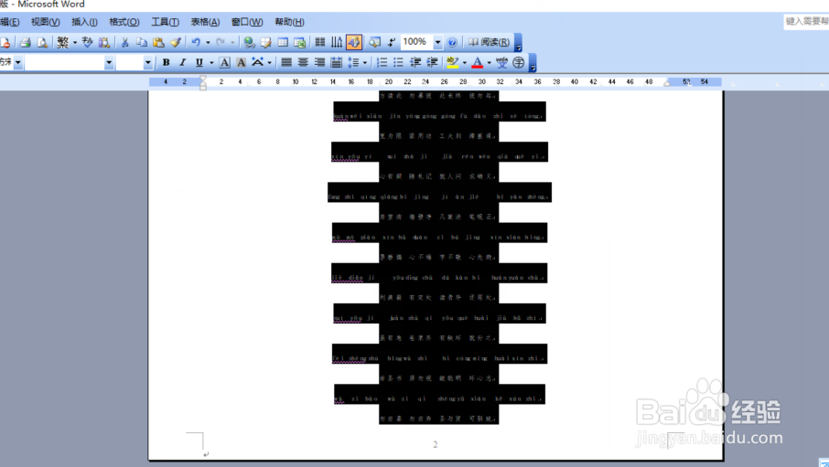829x467 pixels.
Task: Insert hyperlink via globe icon
Action: tap(249, 42)
